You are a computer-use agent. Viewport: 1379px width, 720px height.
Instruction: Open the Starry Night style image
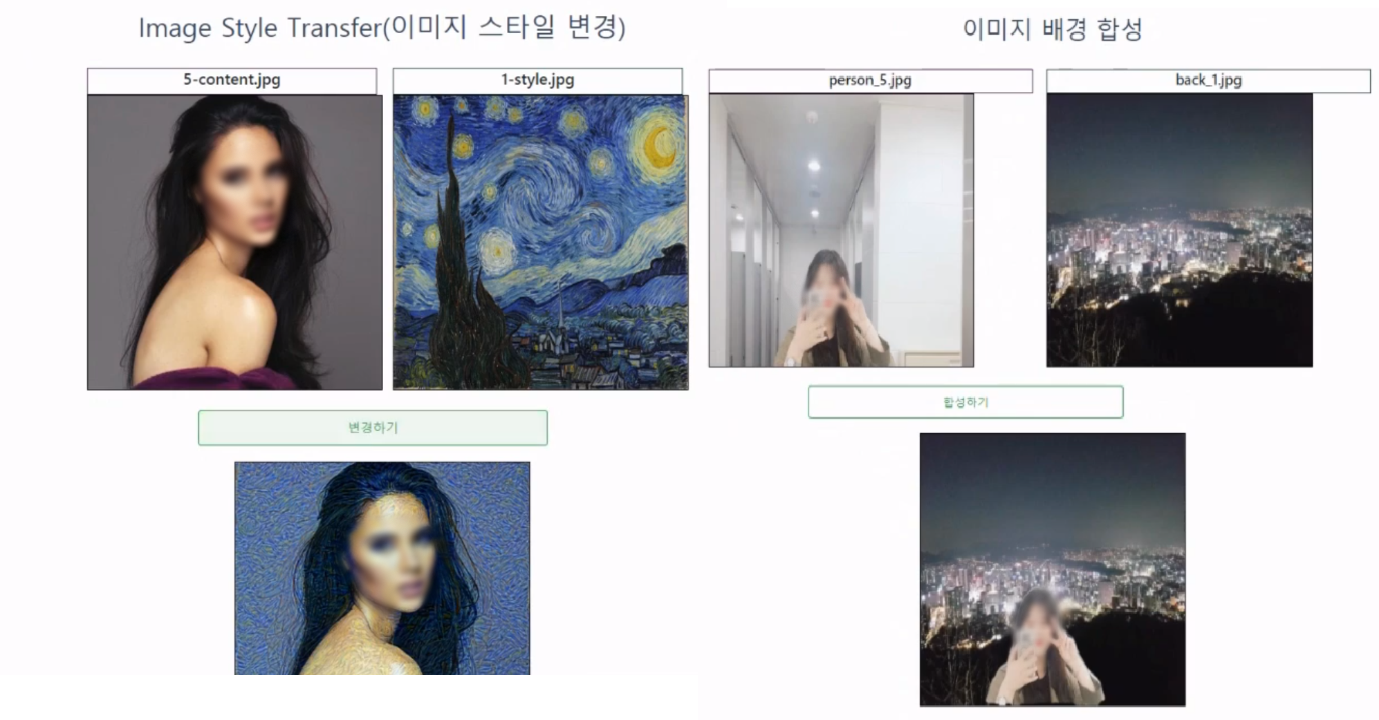pyautogui.click(x=540, y=243)
